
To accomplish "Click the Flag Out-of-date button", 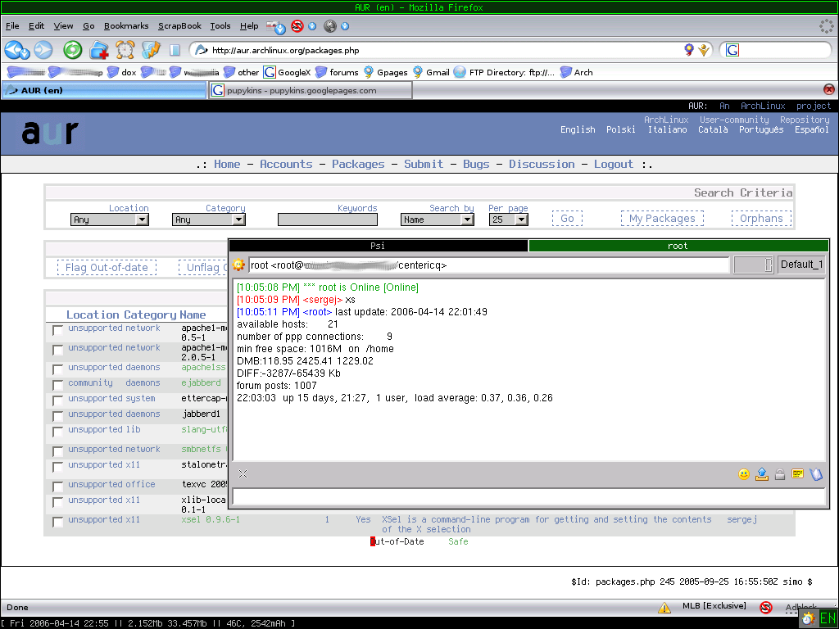I will [107, 268].
